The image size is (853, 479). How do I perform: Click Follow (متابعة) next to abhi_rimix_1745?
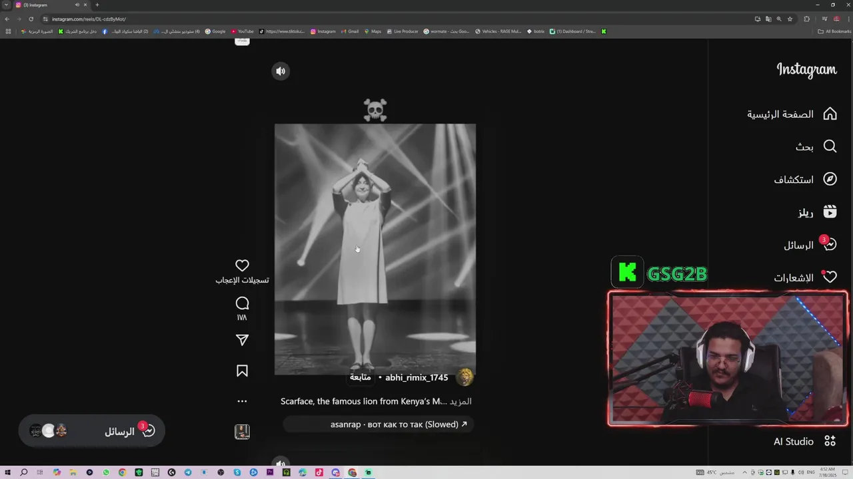coord(361,377)
